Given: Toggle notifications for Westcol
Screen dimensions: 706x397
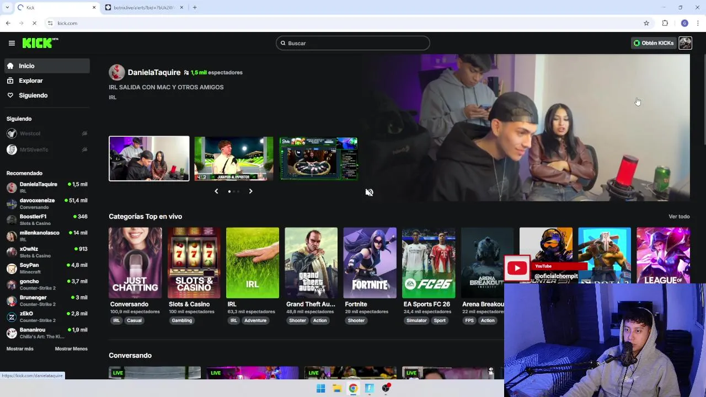Looking at the screenshot, I should tap(84, 133).
